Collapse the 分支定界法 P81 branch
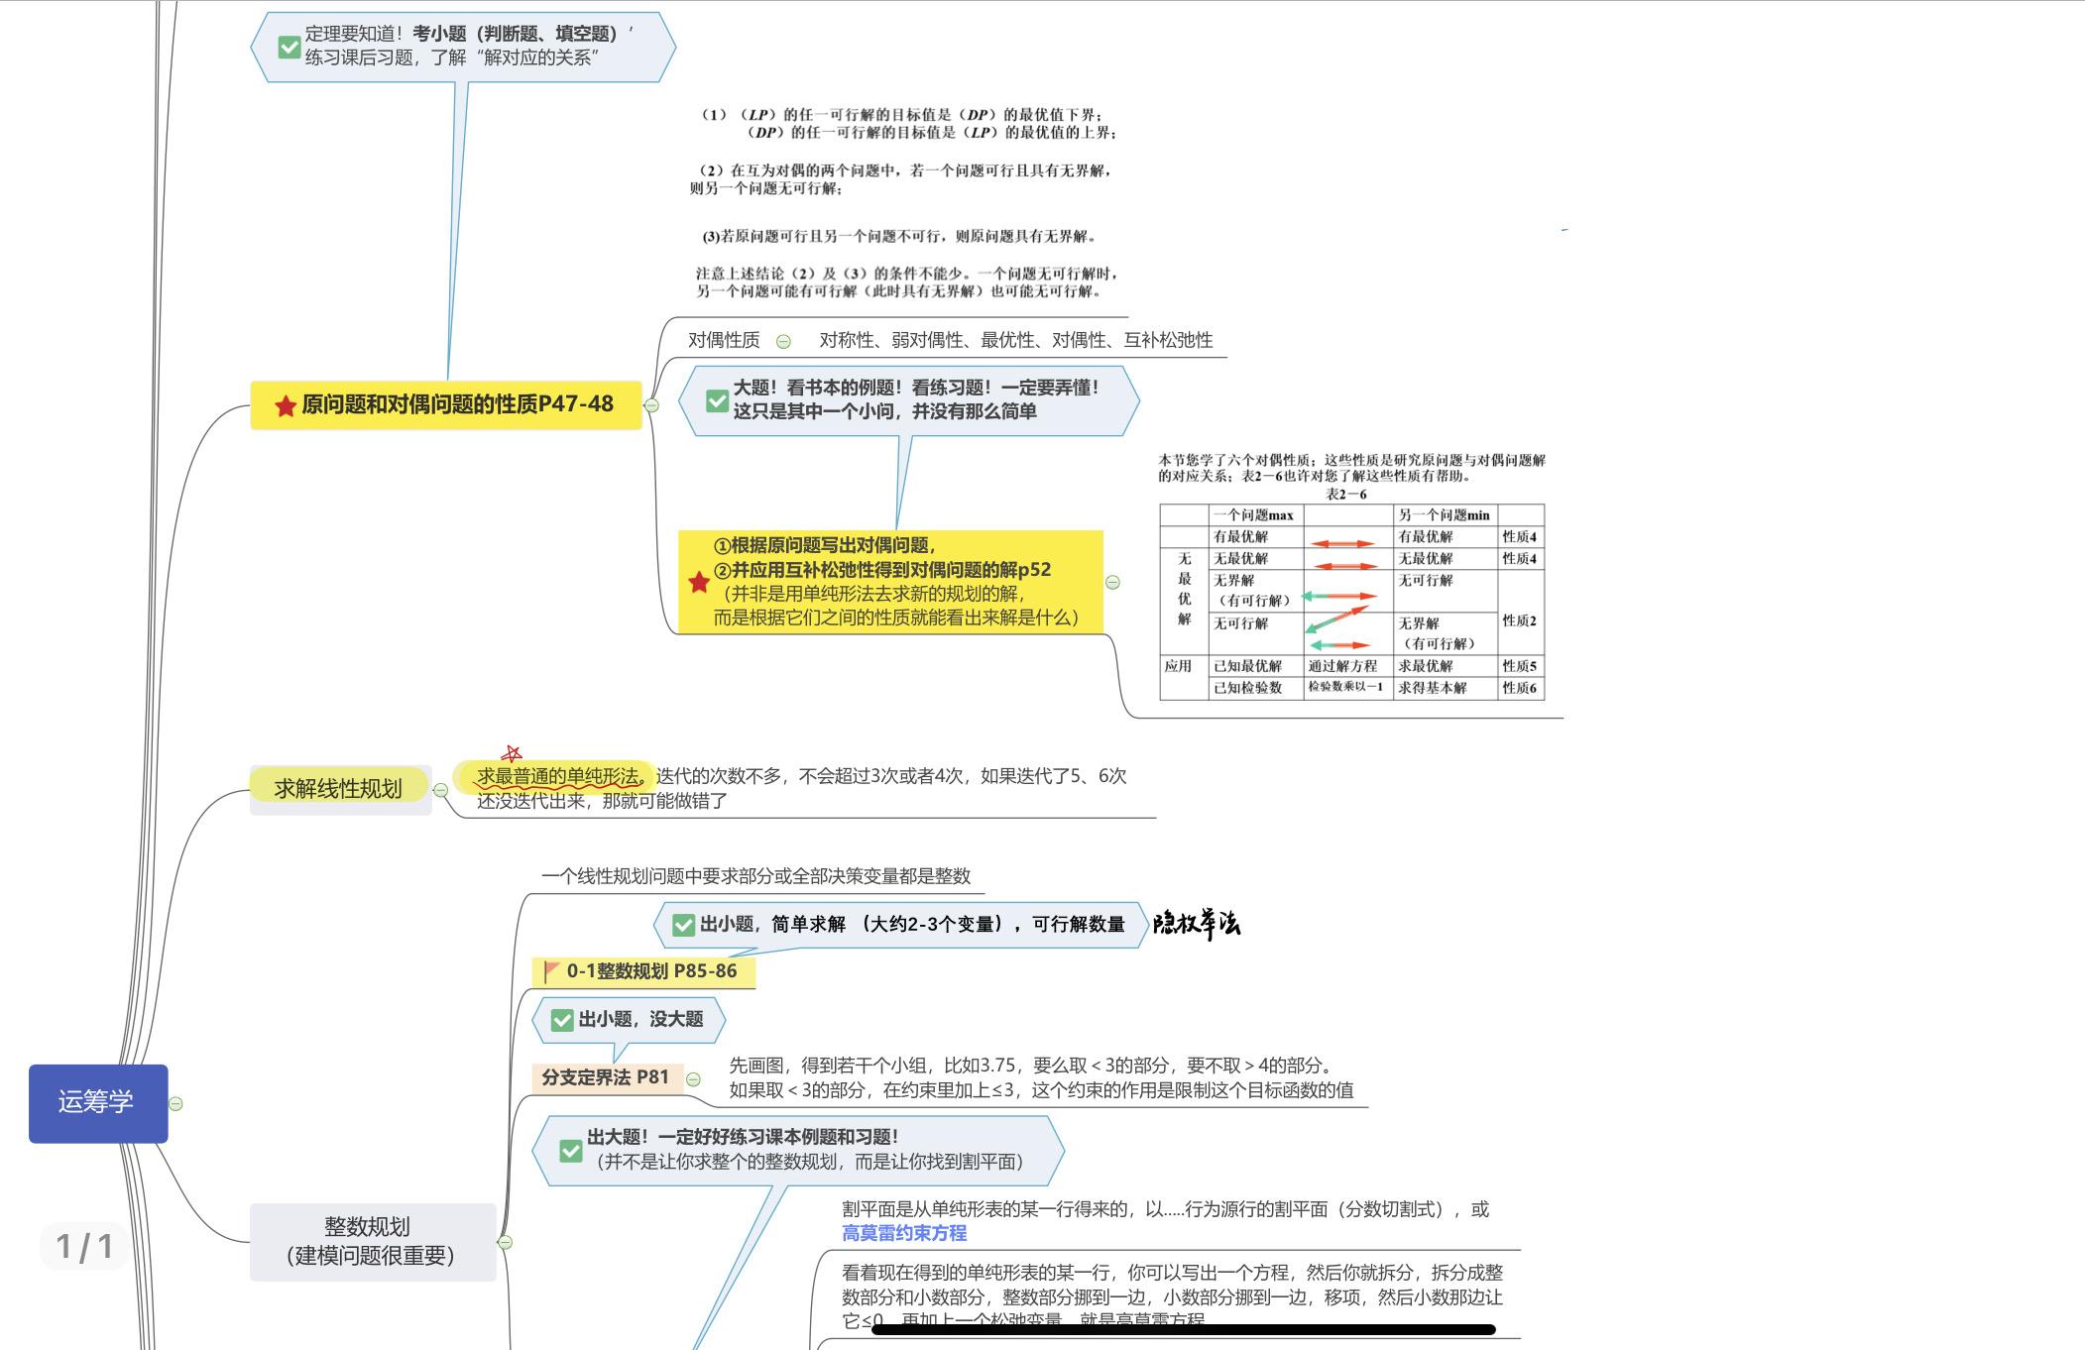Screen dimensions: 2085x1350 click(693, 1079)
